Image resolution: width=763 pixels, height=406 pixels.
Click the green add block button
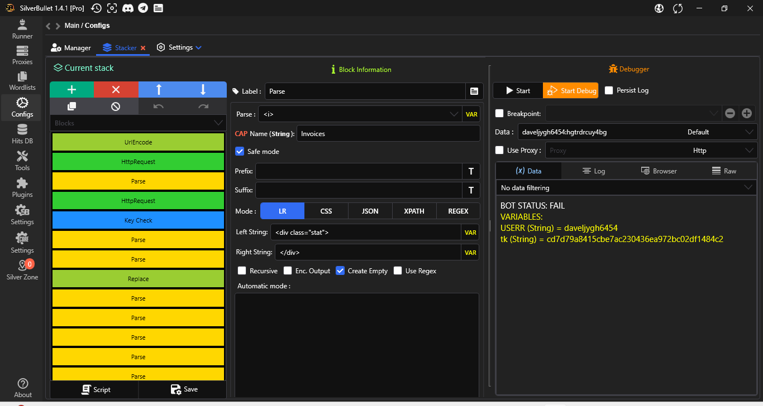coord(71,90)
